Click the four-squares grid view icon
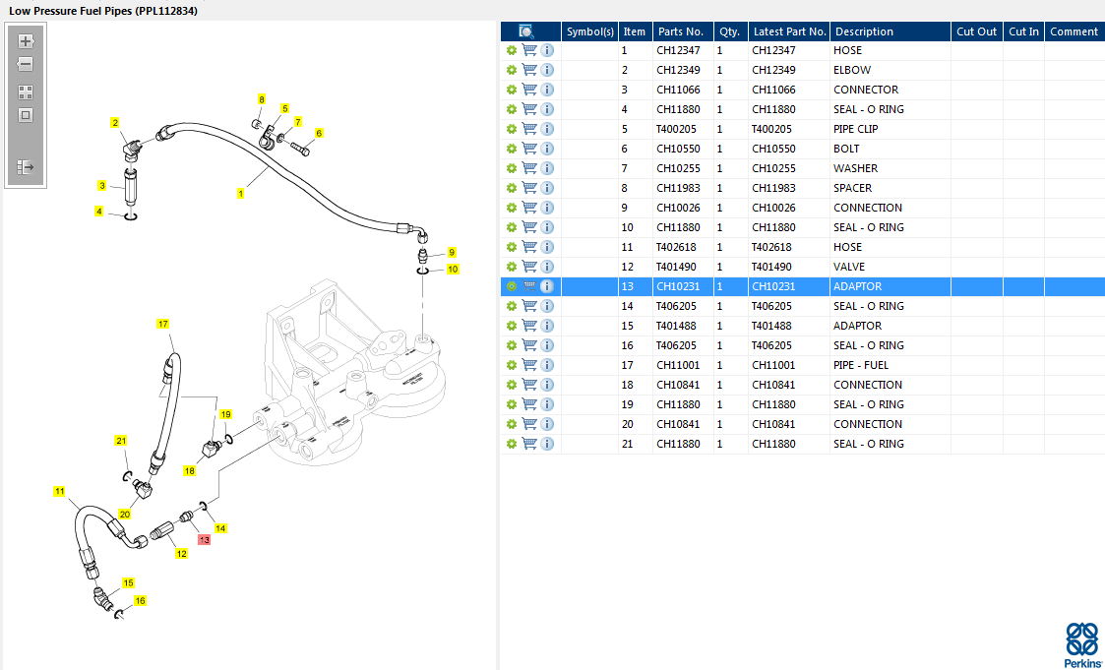The height and width of the screenshot is (670, 1105). coord(26,91)
